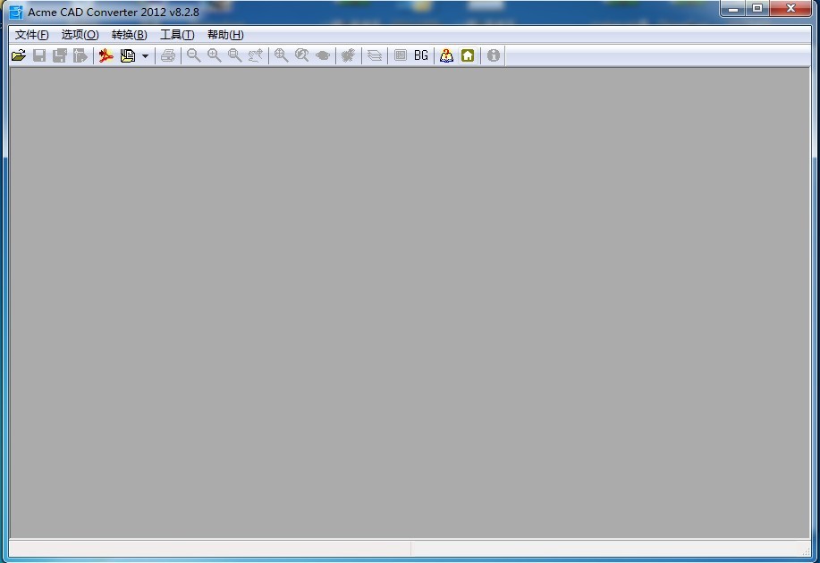Open the 选项(O) menu
Image resolution: width=820 pixels, height=563 pixels.
pos(80,35)
